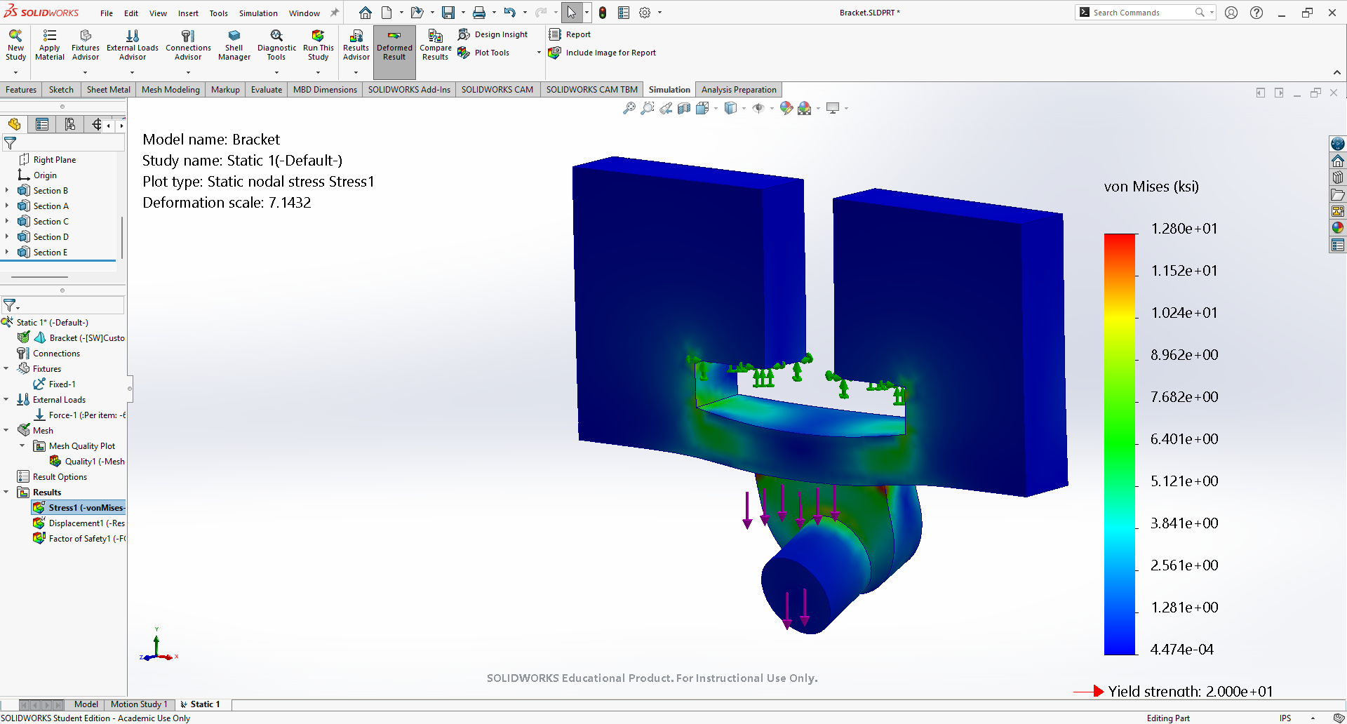Open the New Study dropdown arrow
Image resolution: width=1347 pixels, height=724 pixels.
(x=15, y=72)
